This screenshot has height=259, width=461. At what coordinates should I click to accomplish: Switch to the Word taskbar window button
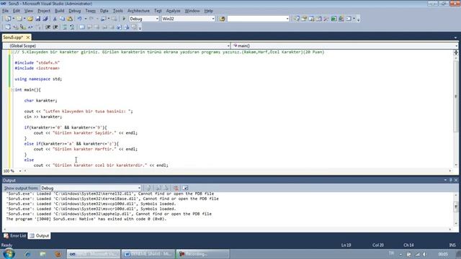click(148, 254)
